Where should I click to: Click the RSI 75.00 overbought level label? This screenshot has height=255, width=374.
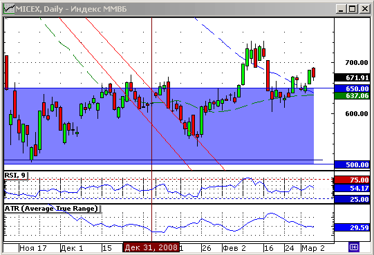coord(352,180)
